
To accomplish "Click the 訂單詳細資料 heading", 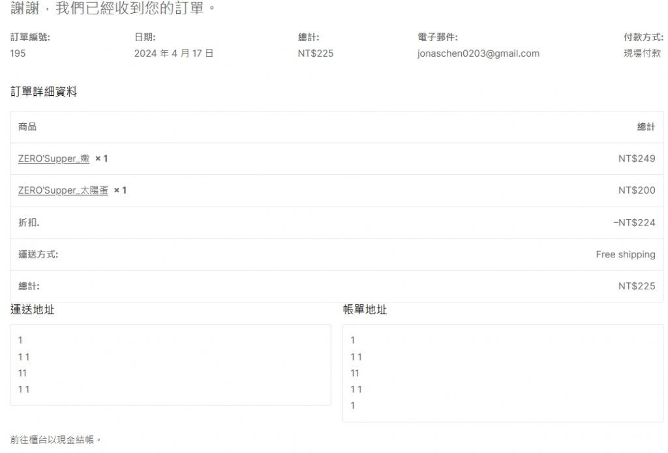I will point(44,92).
